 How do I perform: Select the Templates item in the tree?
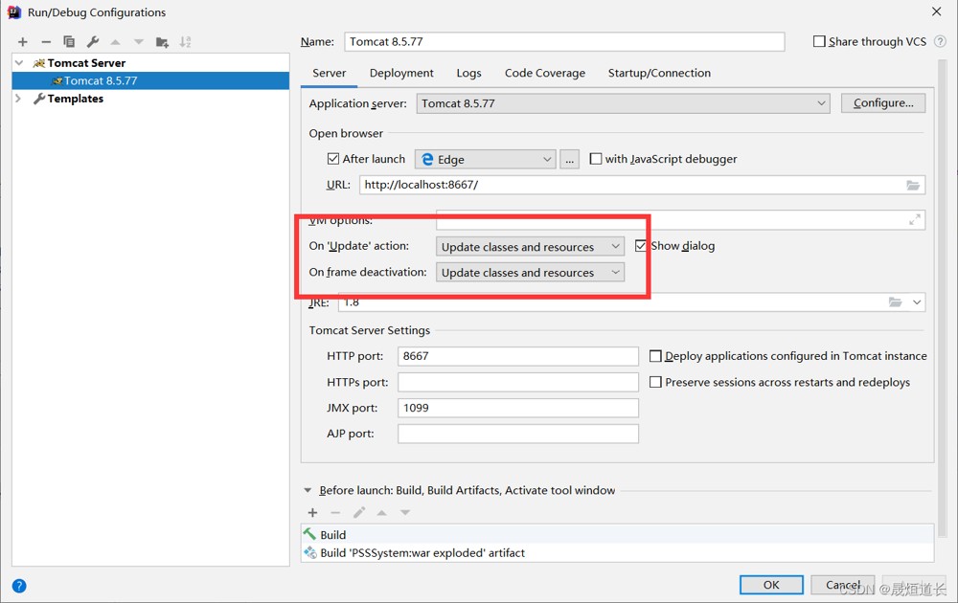point(75,99)
